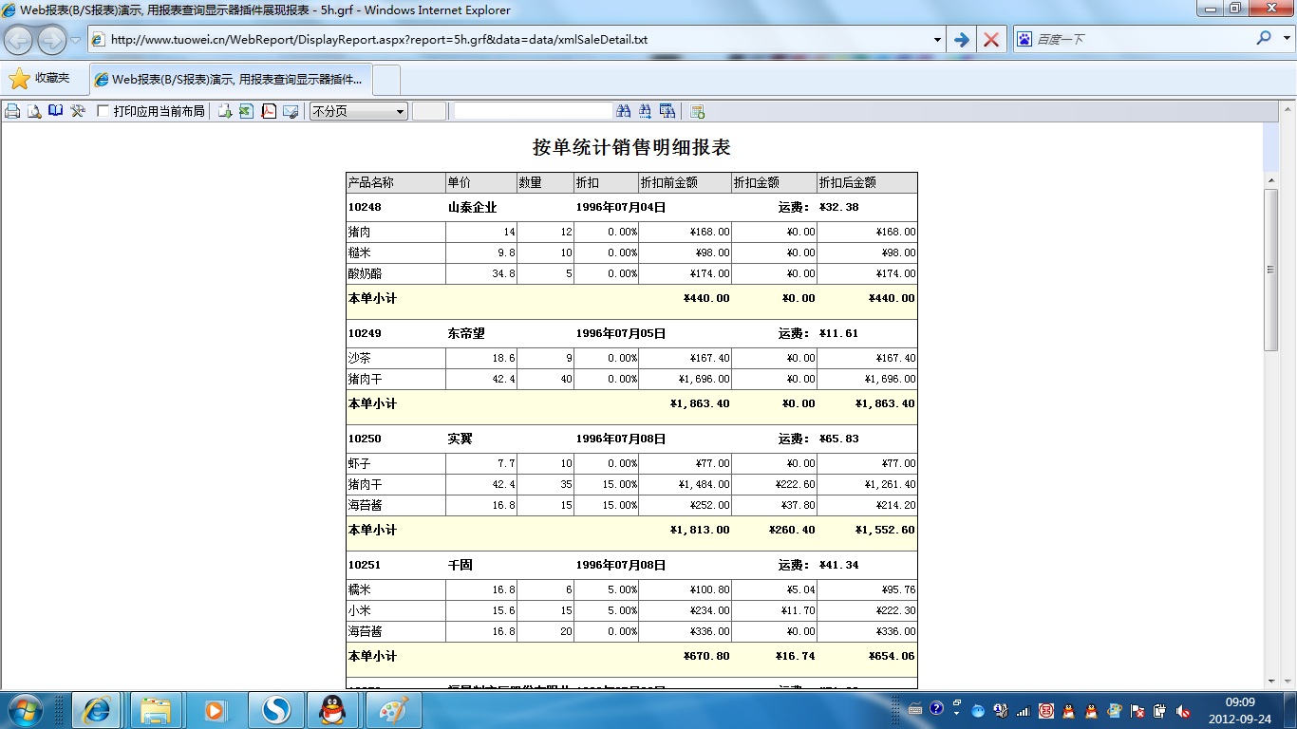Click the binoculars Find icon
This screenshot has height=729, width=1297.
tap(624, 111)
